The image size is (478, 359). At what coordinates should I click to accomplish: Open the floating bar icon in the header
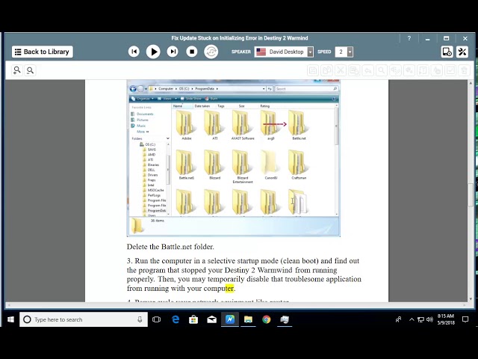point(447,52)
